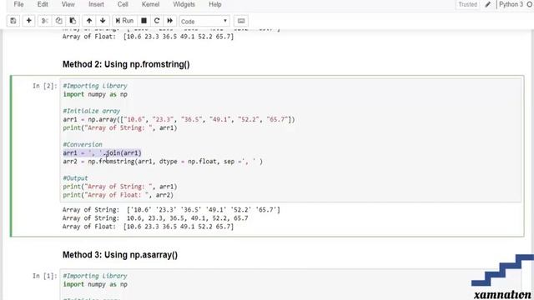Image resolution: width=534 pixels, height=300 pixels.
Task: Click #Initialize array comment in cell 2
Action: coord(91,111)
